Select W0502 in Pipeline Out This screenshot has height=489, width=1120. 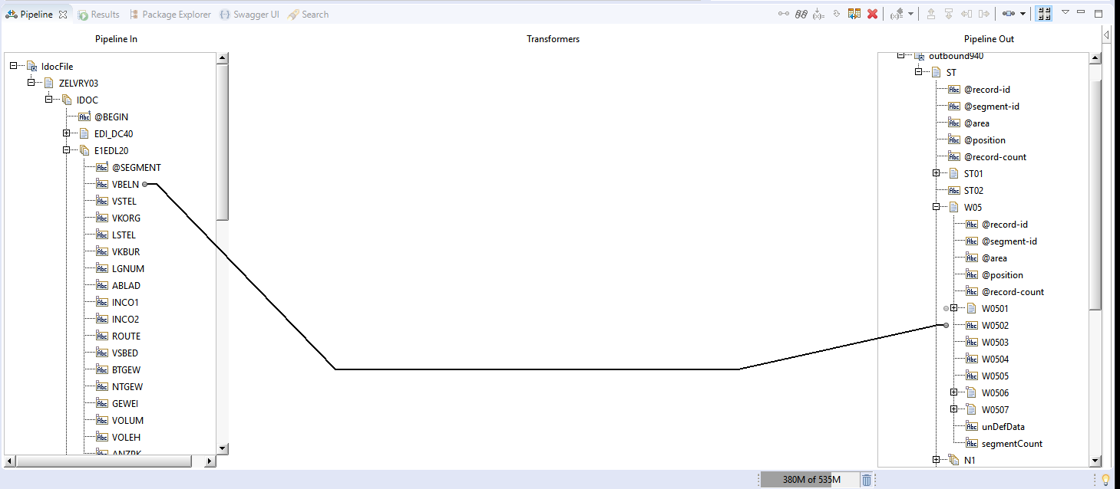[x=995, y=325]
